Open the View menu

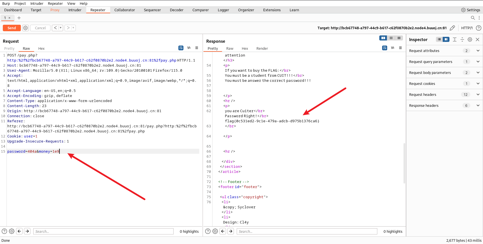point(71,3)
